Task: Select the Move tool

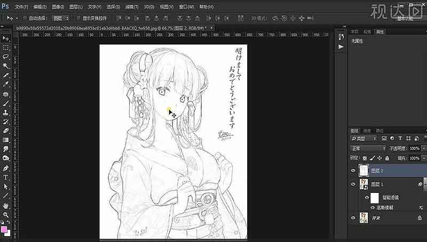Action: click(5, 38)
